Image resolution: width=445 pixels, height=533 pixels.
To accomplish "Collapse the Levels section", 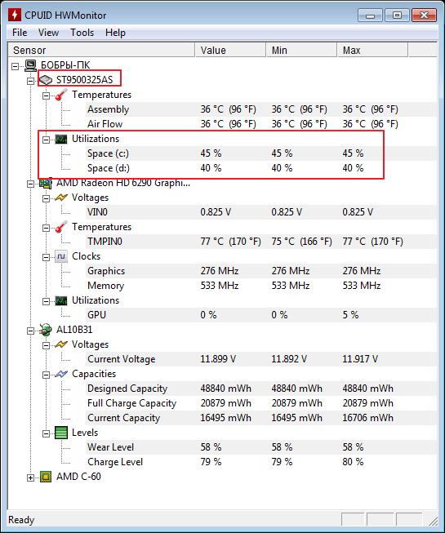I will [46, 433].
